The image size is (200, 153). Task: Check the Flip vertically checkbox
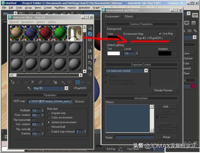(33, 129)
